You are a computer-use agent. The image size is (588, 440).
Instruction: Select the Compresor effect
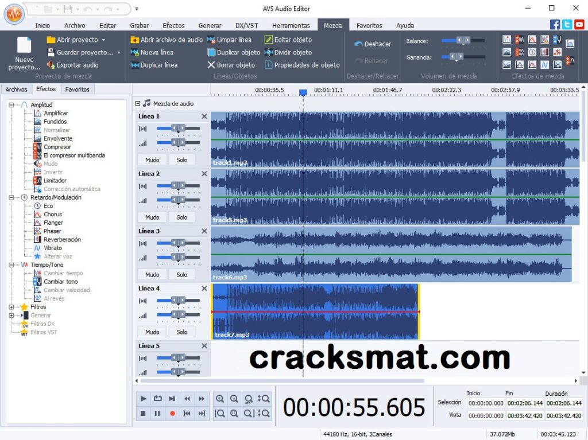[57, 147]
